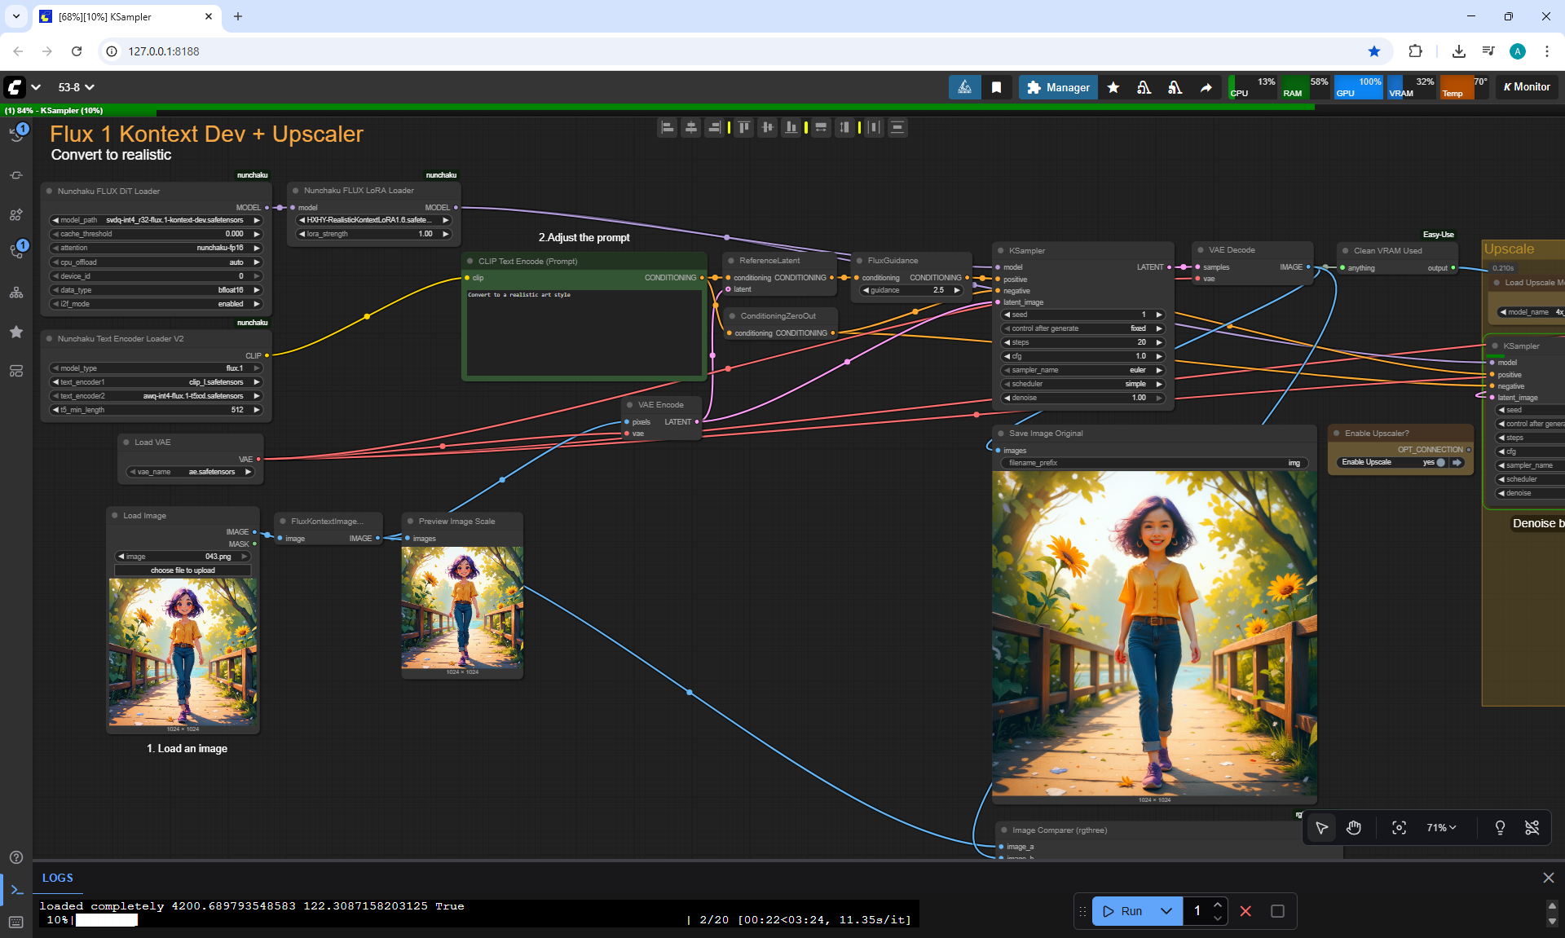Click choose file to upload button
1565x938 pixels.
[x=183, y=570]
